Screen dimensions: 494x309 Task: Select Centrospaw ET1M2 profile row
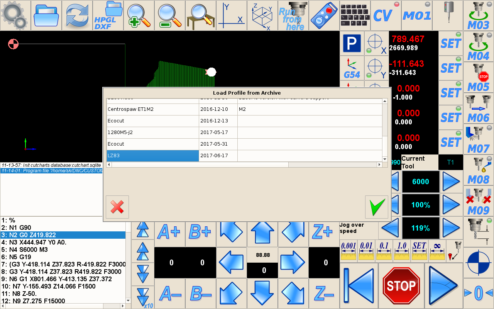pyautogui.click(x=153, y=109)
